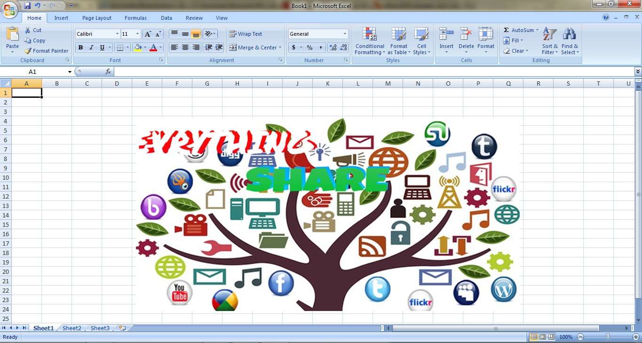
Task: Open the Review ribbon tab
Action: click(x=194, y=18)
